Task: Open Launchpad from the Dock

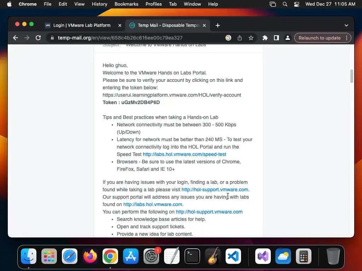Action: pos(49,256)
